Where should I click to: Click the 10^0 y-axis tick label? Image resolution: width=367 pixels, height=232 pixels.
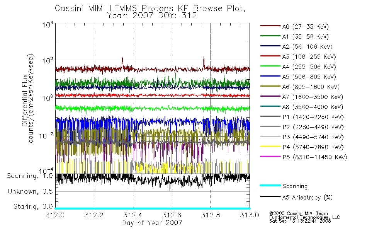click(48, 98)
